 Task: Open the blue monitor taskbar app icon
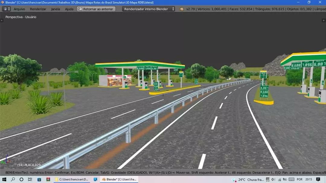[x=95, y=179]
